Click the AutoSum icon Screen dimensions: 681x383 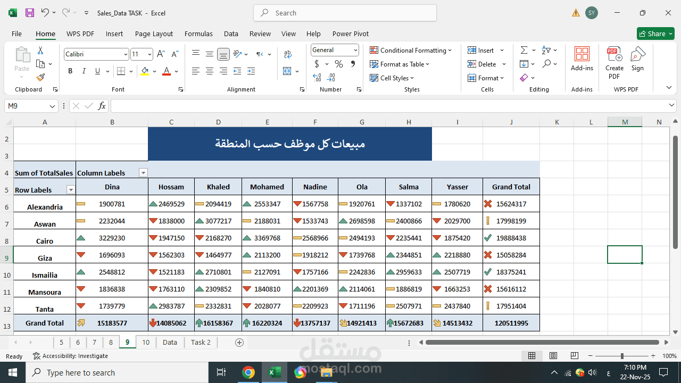[x=524, y=50]
